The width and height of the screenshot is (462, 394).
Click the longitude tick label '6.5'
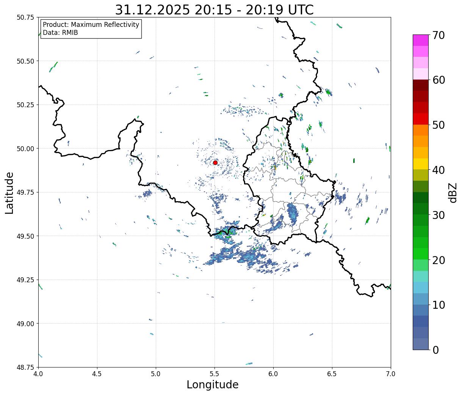tap(332, 374)
